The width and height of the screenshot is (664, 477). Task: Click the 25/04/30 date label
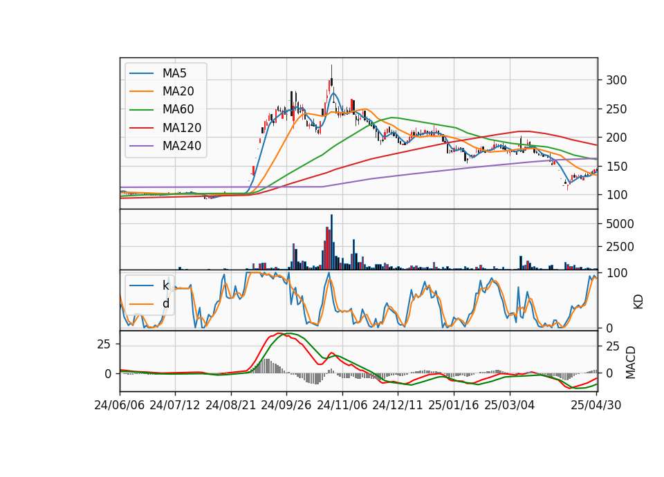click(x=596, y=405)
